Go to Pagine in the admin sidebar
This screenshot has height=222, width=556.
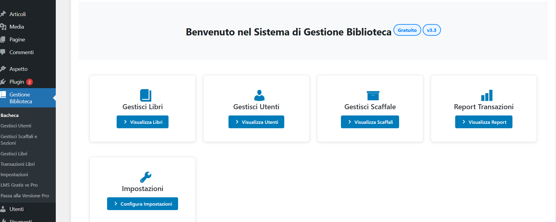[x=17, y=40]
